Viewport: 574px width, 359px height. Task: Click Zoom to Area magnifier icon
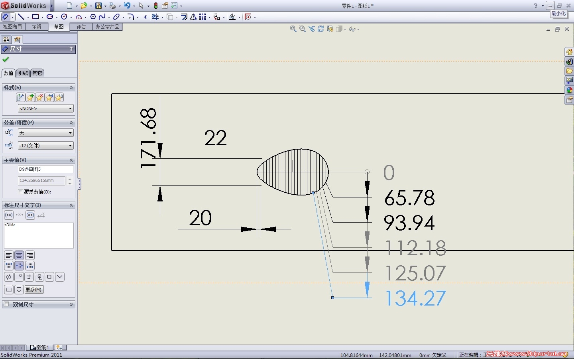302,29
